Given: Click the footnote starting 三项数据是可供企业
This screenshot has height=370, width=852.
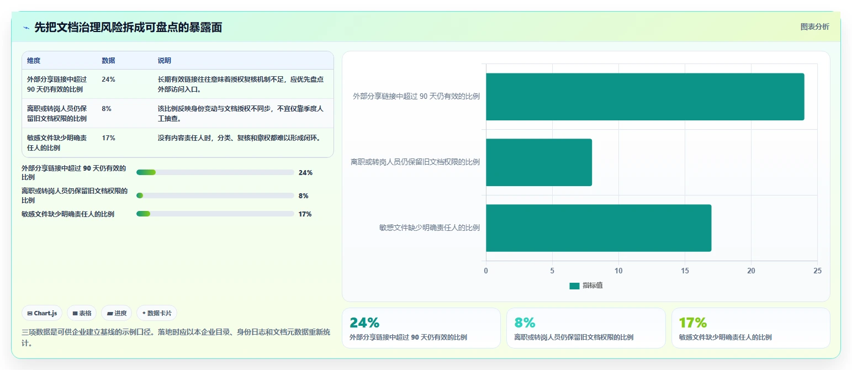Looking at the screenshot, I should tap(176, 337).
